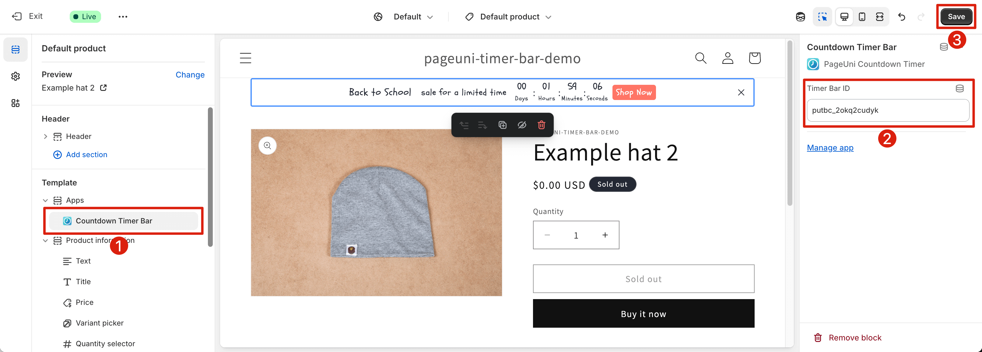This screenshot has height=352, width=982.
Task: Select the Countdown Timer Bar block
Action: tap(124, 221)
